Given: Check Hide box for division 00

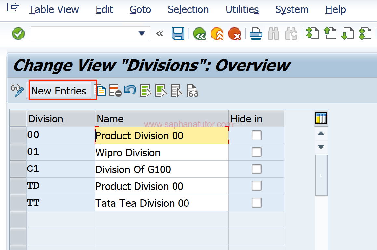Looking at the screenshot, I should pyautogui.click(x=256, y=135).
